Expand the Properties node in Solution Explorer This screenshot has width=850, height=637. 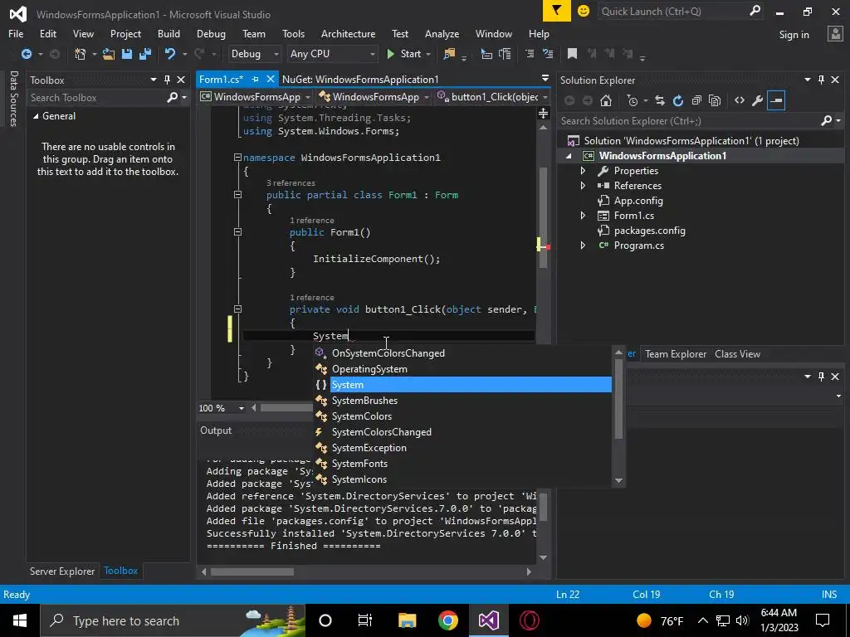(x=583, y=171)
